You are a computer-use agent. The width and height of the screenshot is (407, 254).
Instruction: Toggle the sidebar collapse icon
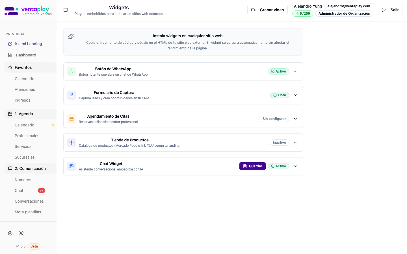coord(66,10)
